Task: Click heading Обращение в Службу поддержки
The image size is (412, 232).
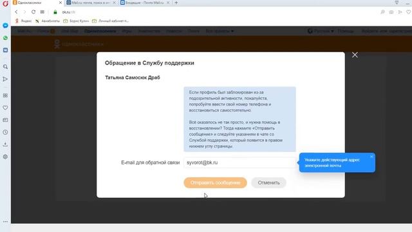Action: tap(149, 63)
